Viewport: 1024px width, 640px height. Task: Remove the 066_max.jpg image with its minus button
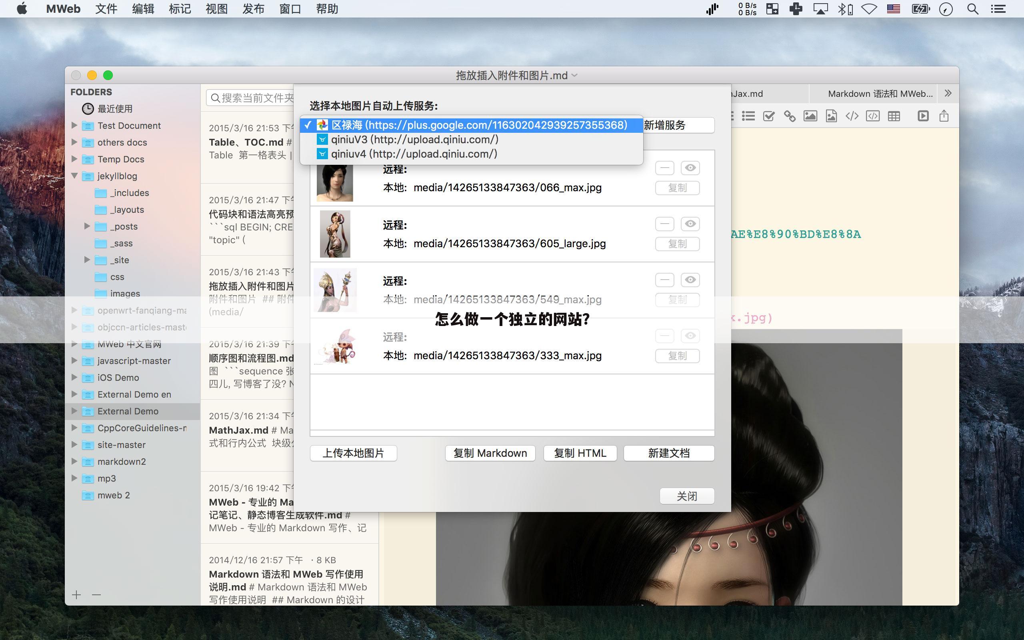point(665,168)
